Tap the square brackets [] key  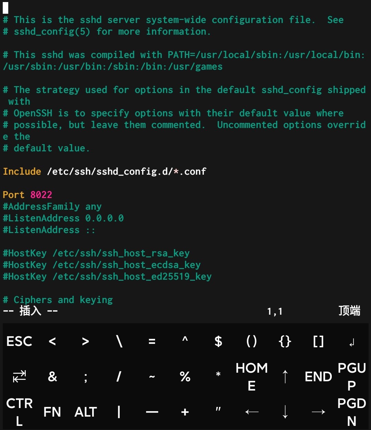pos(318,341)
